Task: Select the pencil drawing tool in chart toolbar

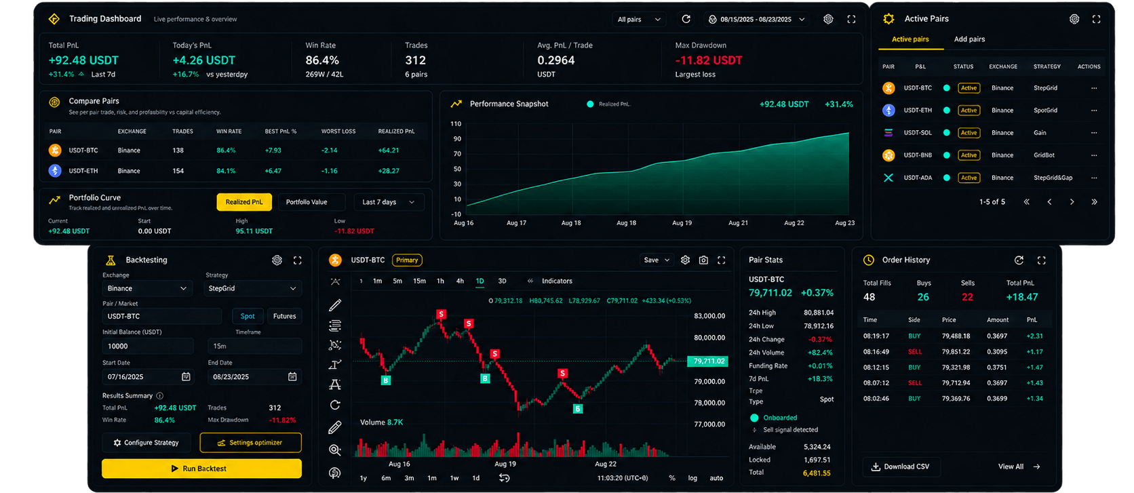Action: pos(335,305)
